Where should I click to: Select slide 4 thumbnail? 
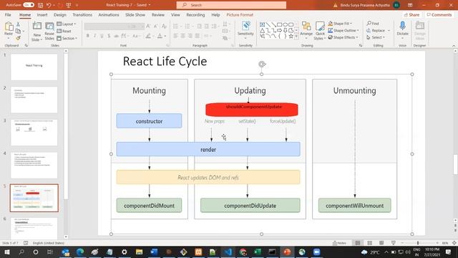34,166
